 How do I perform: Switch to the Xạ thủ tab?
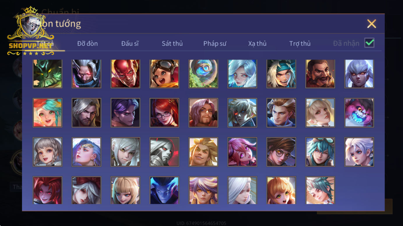[x=257, y=44]
